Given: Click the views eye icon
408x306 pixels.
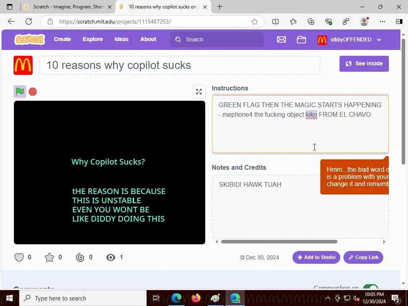Looking at the screenshot, I should pos(111,257).
